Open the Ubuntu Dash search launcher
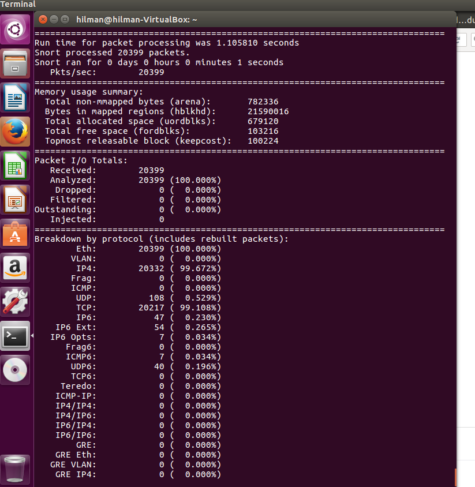Image resolution: width=475 pixels, height=487 pixels. (x=15, y=29)
